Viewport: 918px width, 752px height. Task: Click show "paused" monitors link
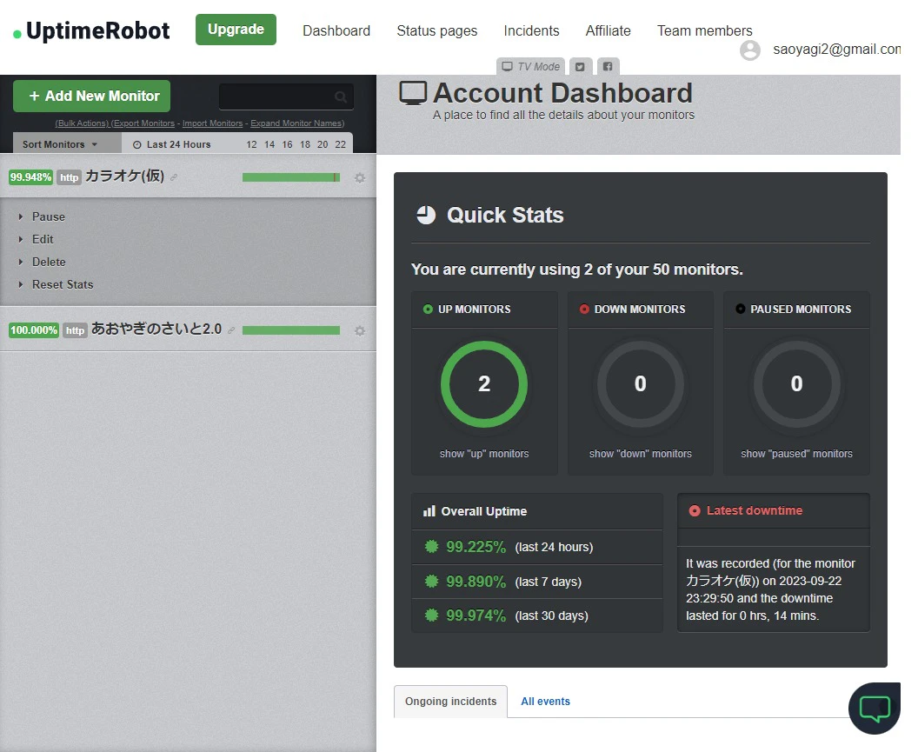[x=796, y=453]
